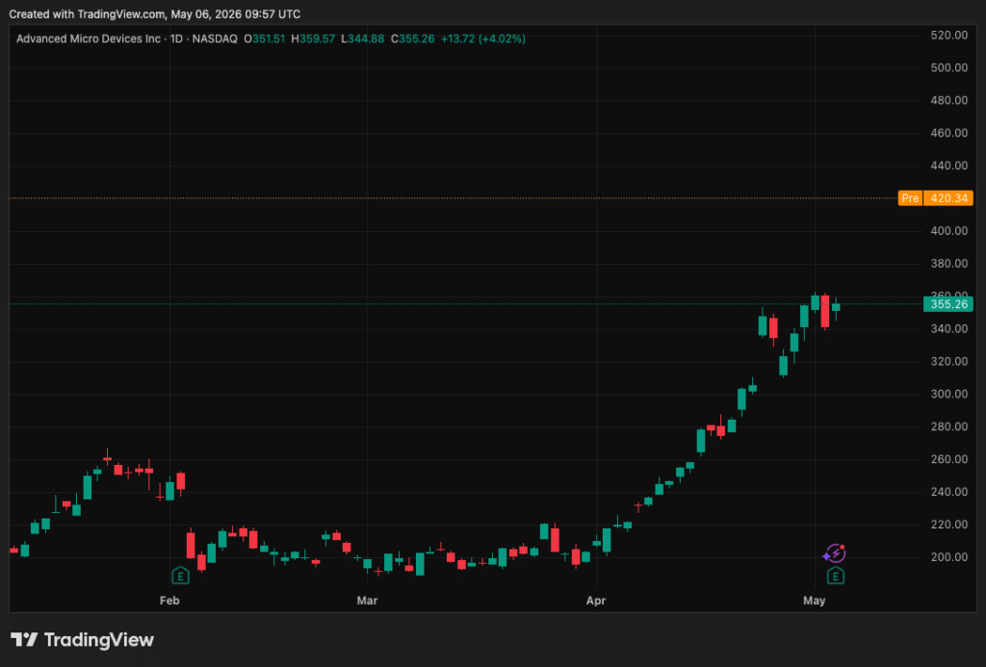Viewport: 986px width, 667px height.
Task: Click the 500.00 price axis label
Action: (948, 68)
